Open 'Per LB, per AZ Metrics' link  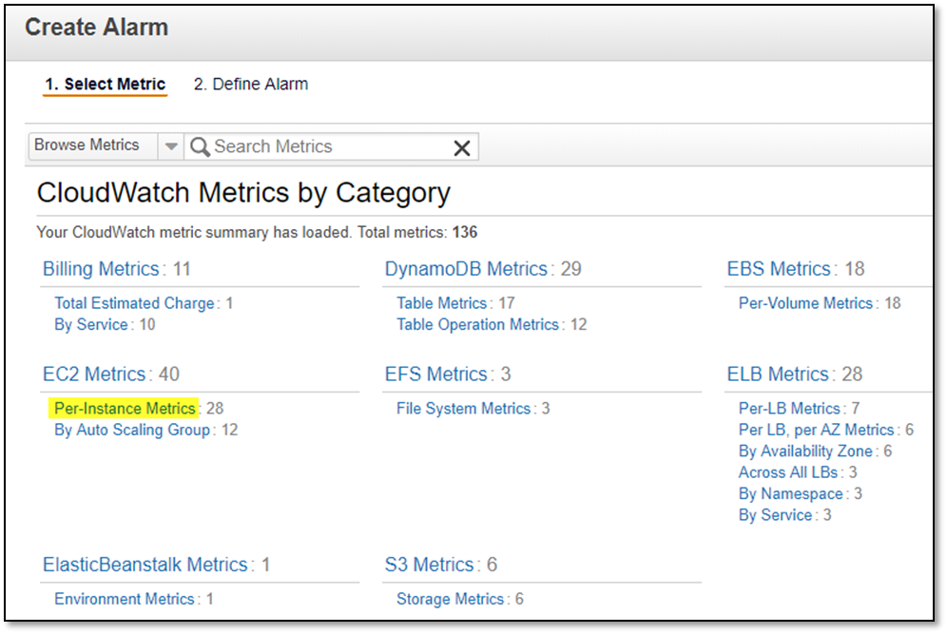tap(816, 430)
